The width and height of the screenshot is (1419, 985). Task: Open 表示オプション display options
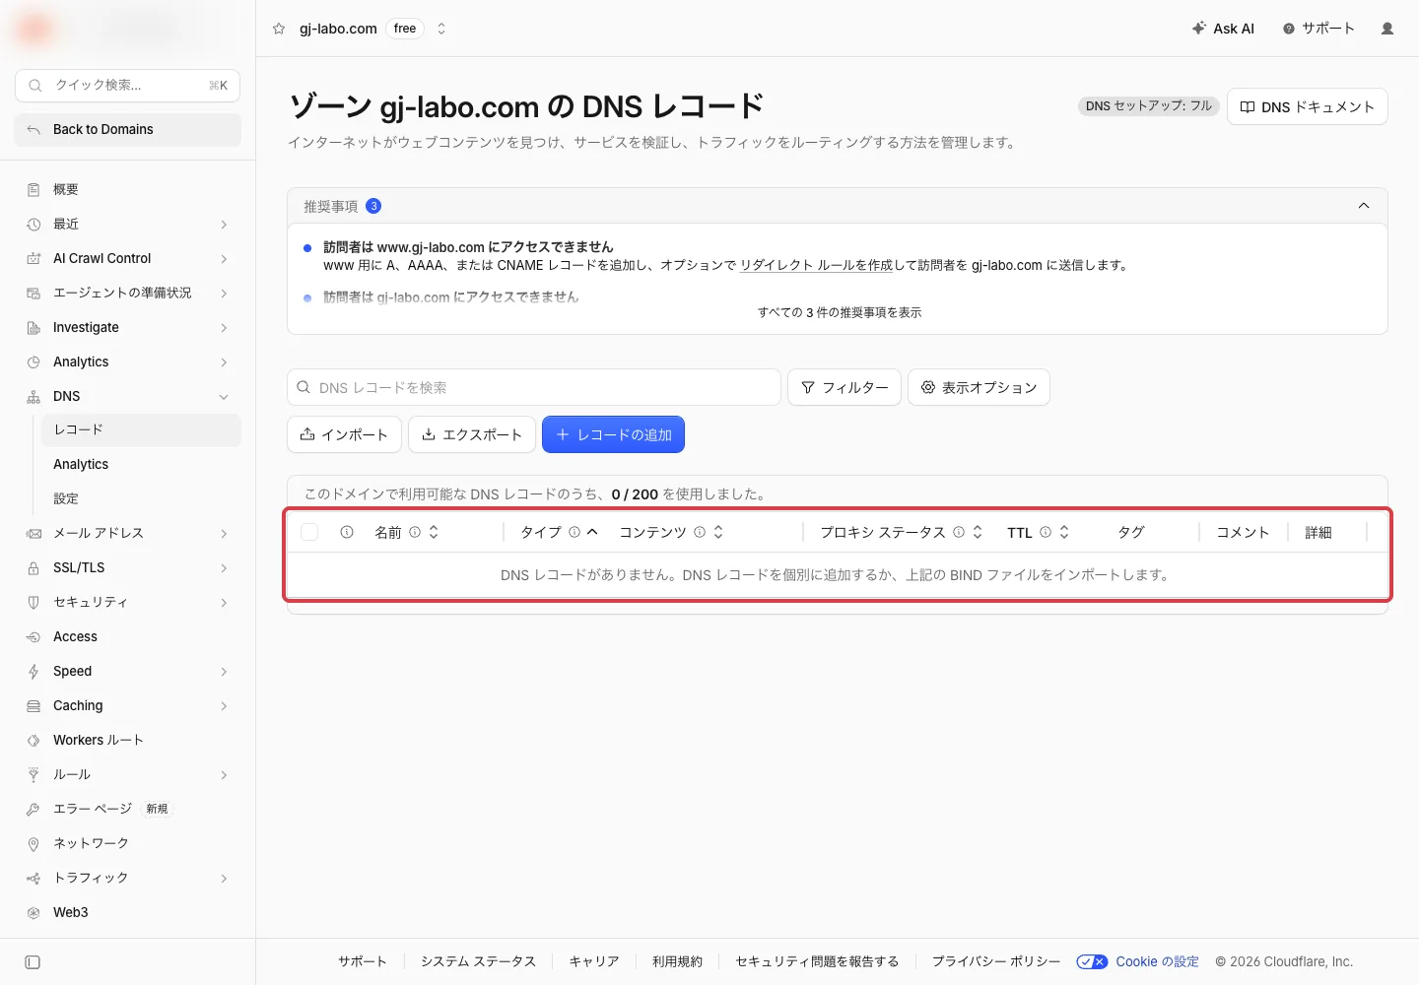click(x=979, y=387)
